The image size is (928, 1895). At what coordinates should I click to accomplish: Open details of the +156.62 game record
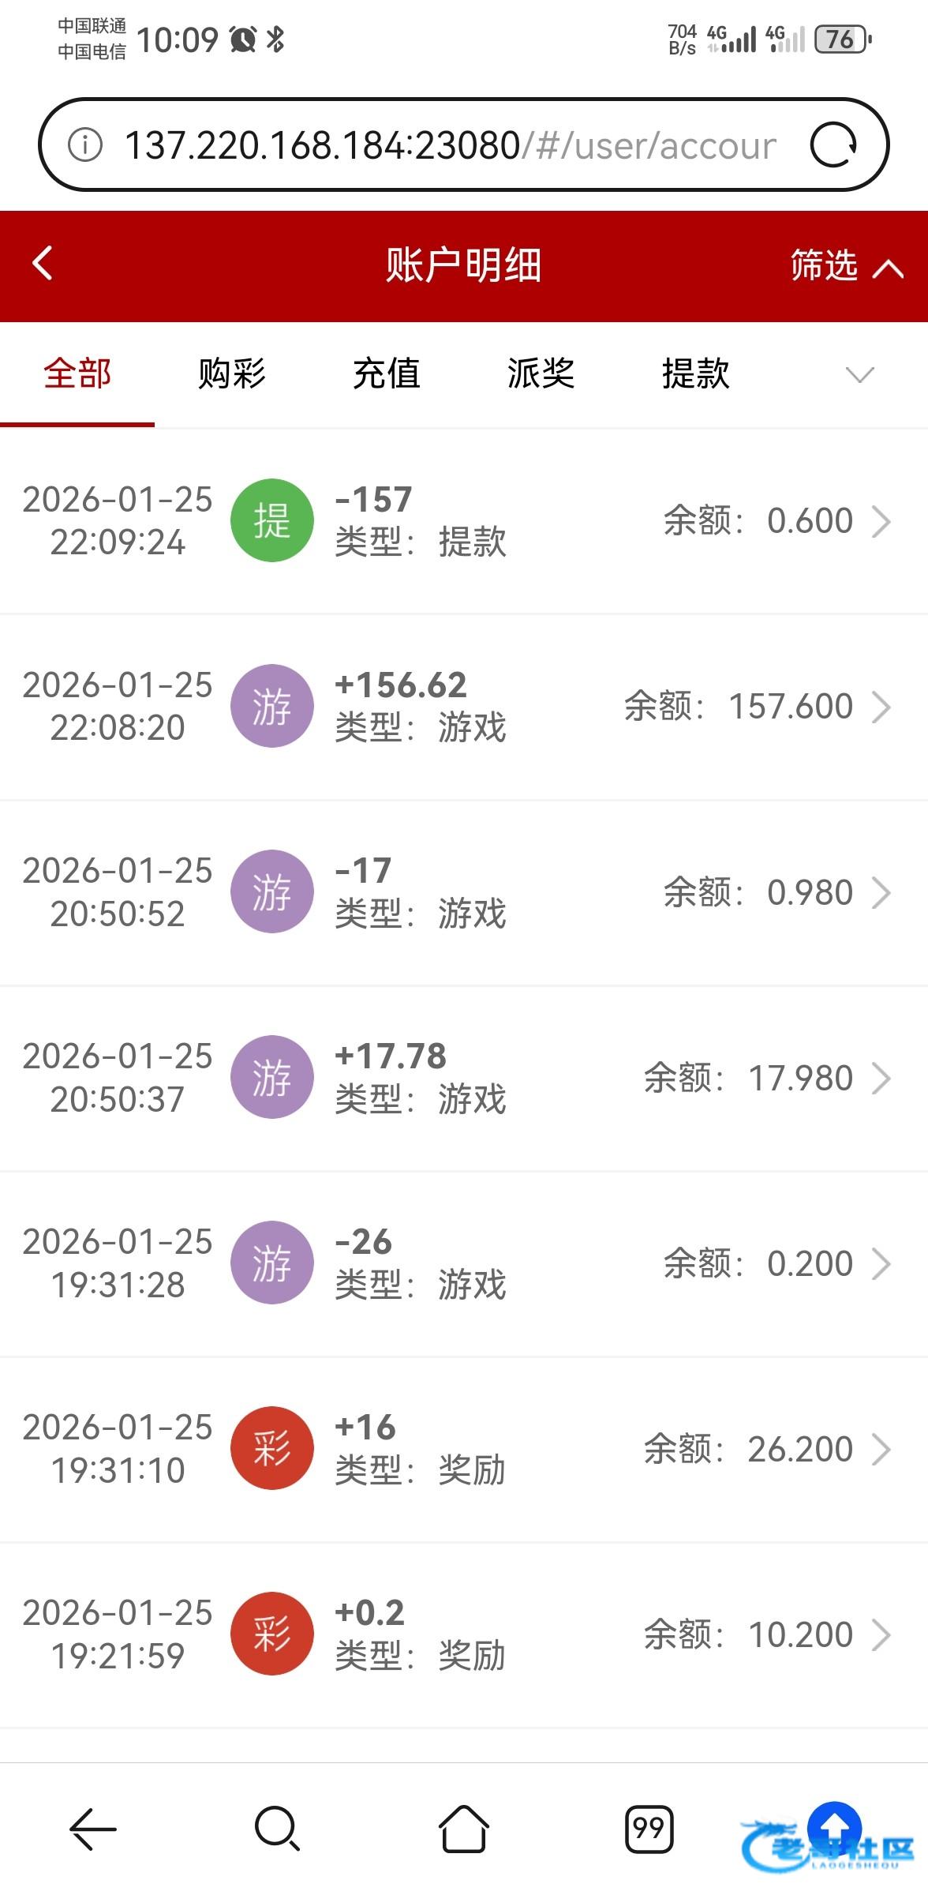pyautogui.click(x=881, y=707)
